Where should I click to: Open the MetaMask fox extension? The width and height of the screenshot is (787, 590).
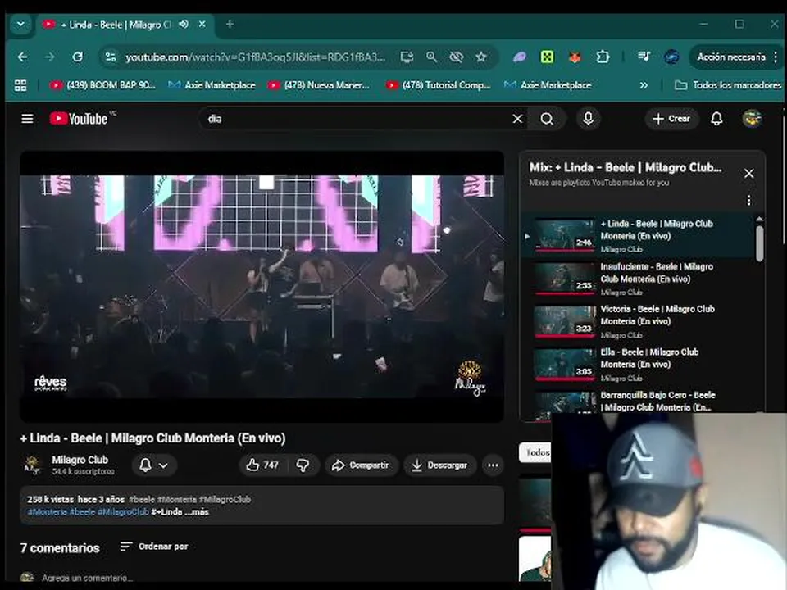point(575,57)
